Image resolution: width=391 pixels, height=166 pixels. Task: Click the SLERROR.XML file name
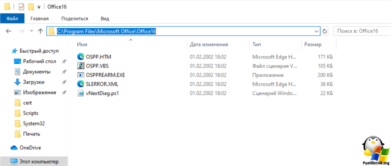pos(102,84)
